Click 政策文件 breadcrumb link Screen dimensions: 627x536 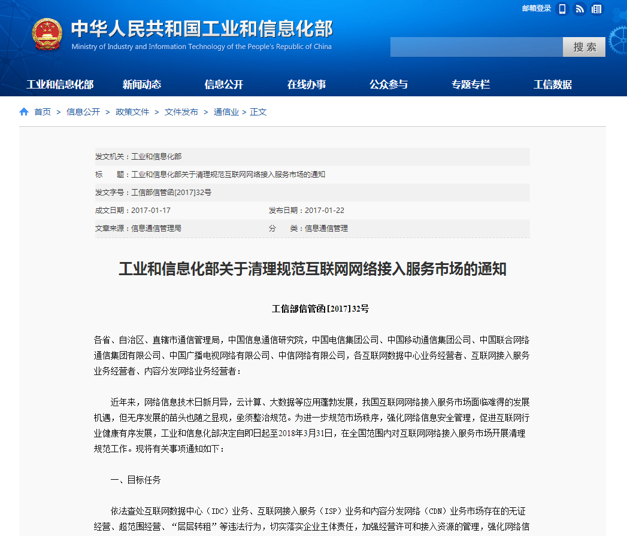pos(132,112)
